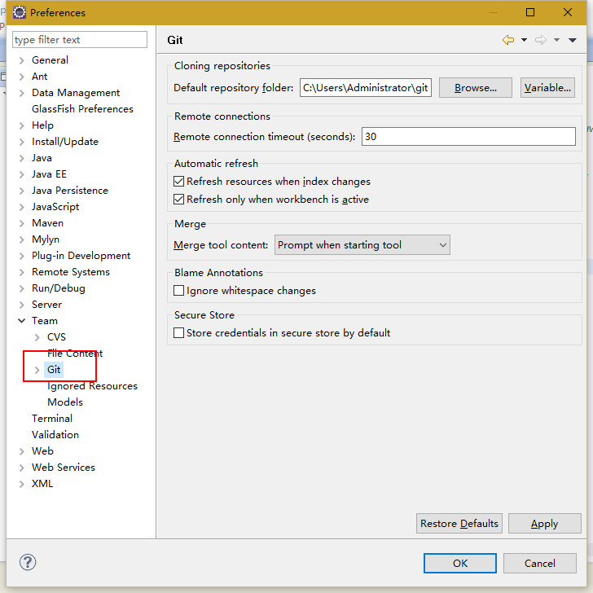Expand the CVS node under Team
593x593 pixels.
37,337
